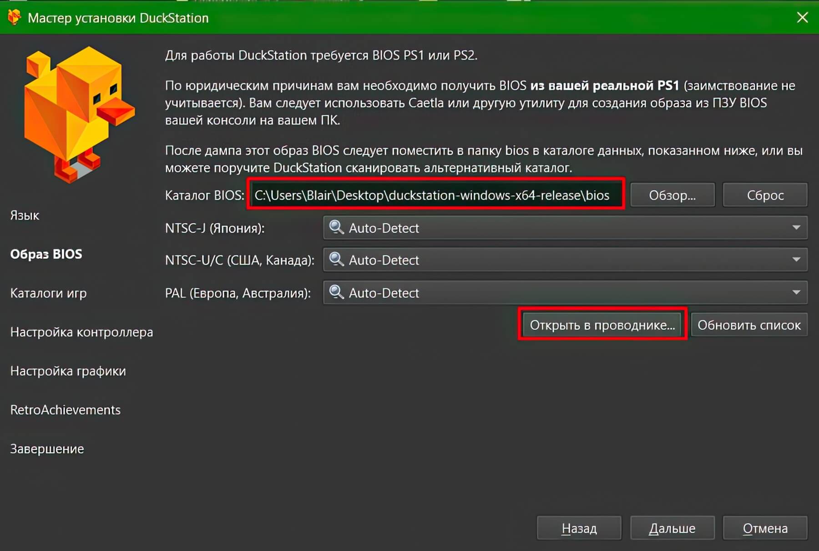Image resolution: width=819 pixels, height=551 pixels.
Task: Go back with the Назад button
Action: point(579,528)
